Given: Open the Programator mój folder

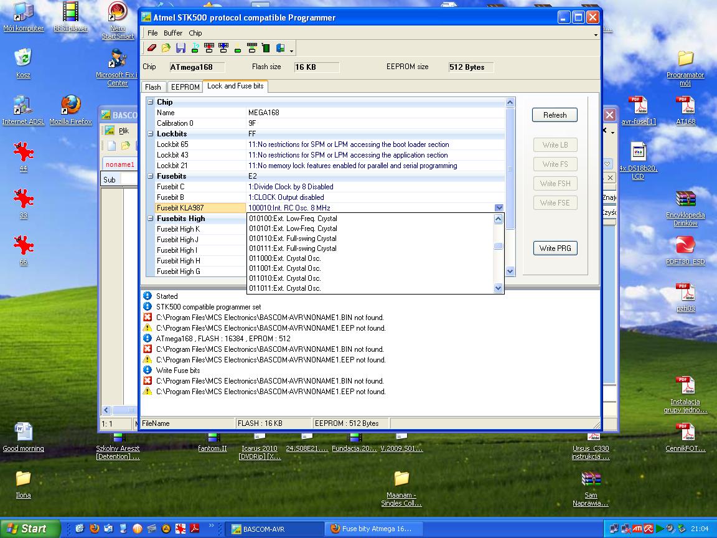Looking at the screenshot, I should 685,68.
